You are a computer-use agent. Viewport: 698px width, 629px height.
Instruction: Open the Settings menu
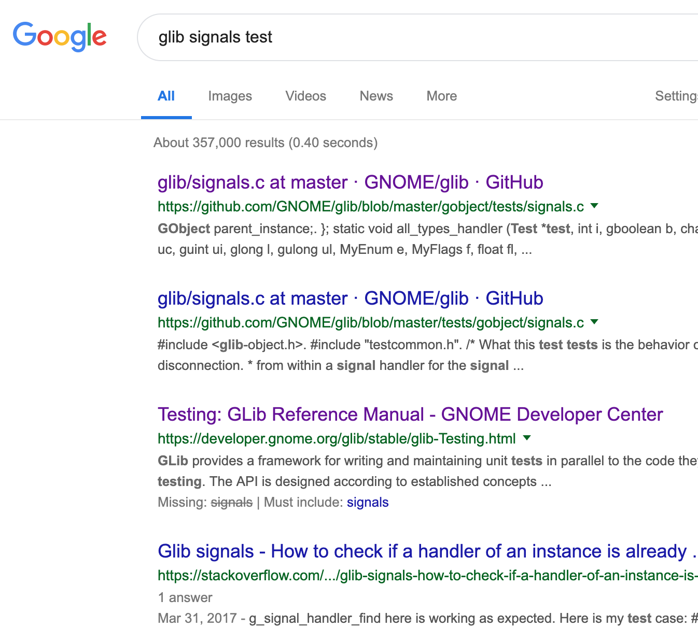(676, 96)
